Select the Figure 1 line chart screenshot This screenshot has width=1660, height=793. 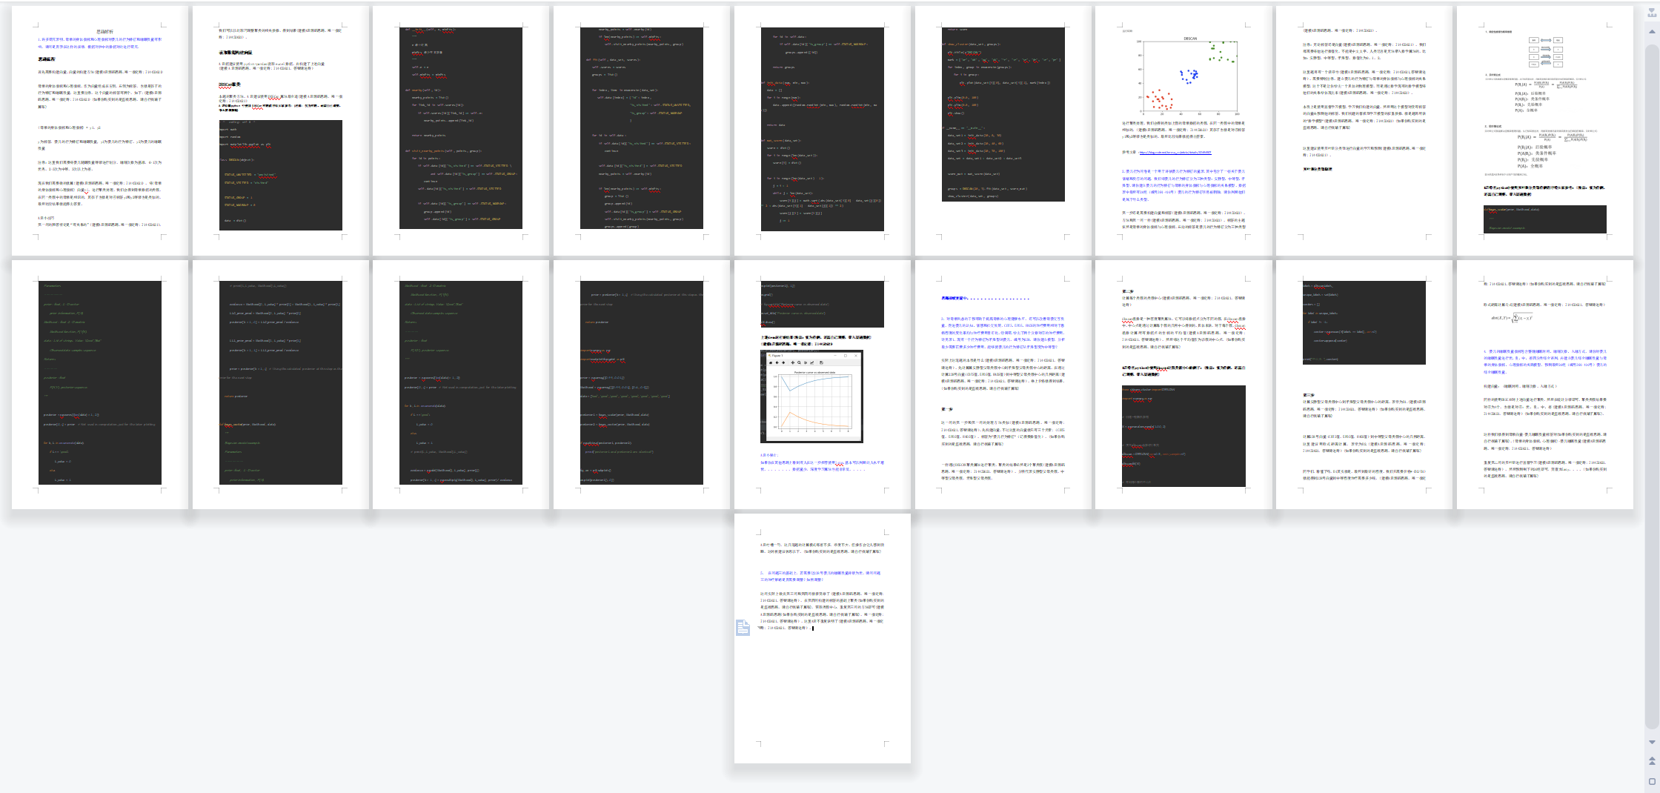tap(811, 396)
